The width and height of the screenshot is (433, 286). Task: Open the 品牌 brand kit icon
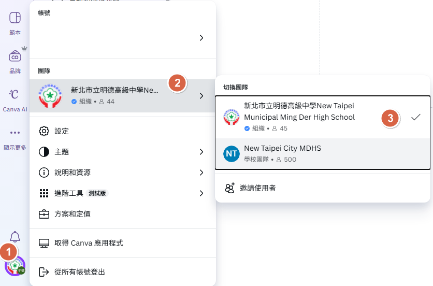click(x=15, y=56)
